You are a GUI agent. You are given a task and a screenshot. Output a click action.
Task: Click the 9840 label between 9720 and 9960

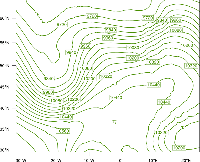(162, 20)
